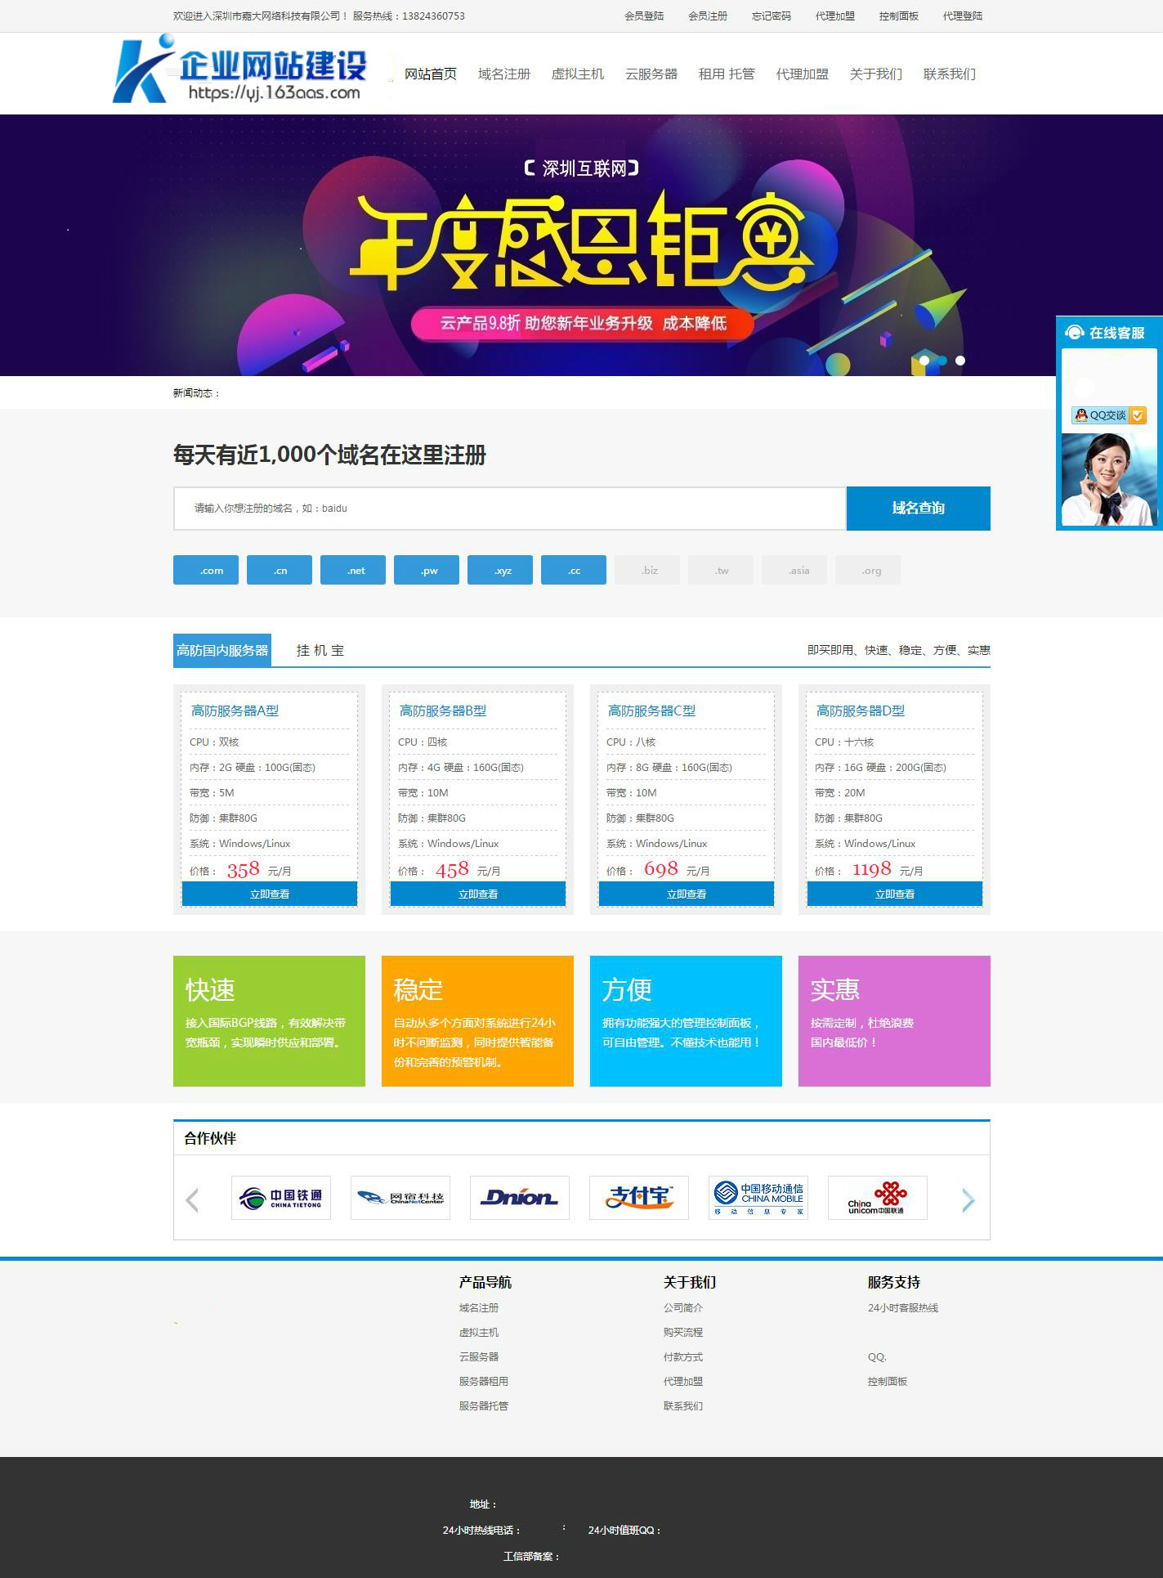Open the 年度感恩钜惠 promotional banner
The width and height of the screenshot is (1163, 1578).
click(x=581, y=245)
